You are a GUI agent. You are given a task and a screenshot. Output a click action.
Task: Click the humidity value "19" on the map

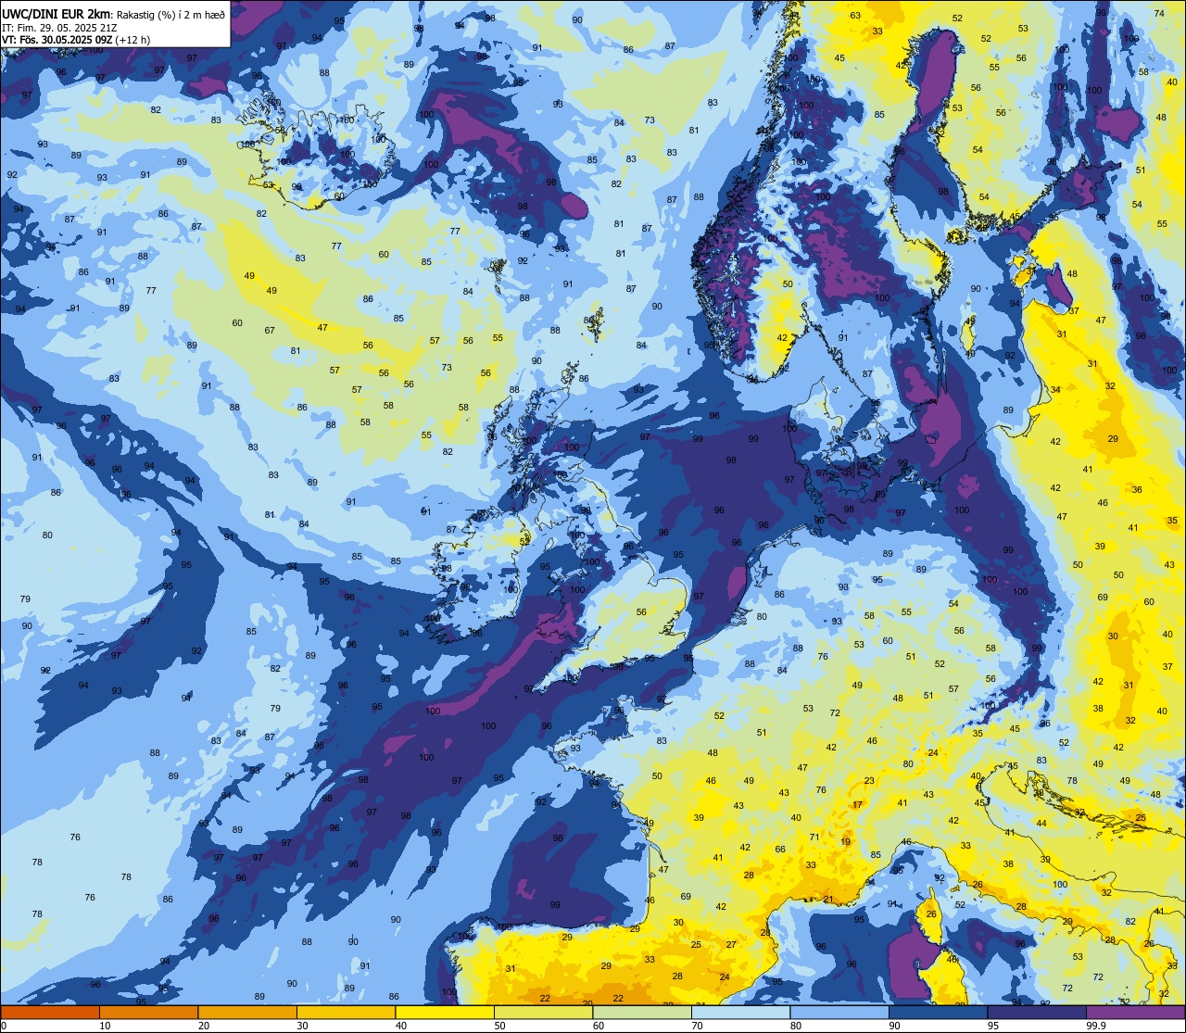846,841
